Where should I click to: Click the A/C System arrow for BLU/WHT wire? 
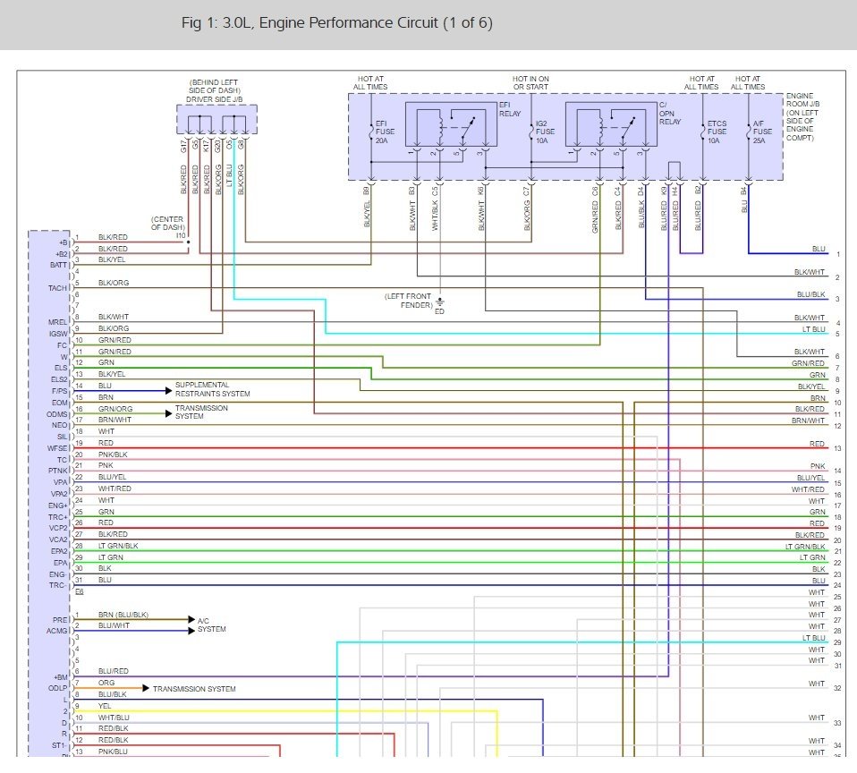pos(191,630)
